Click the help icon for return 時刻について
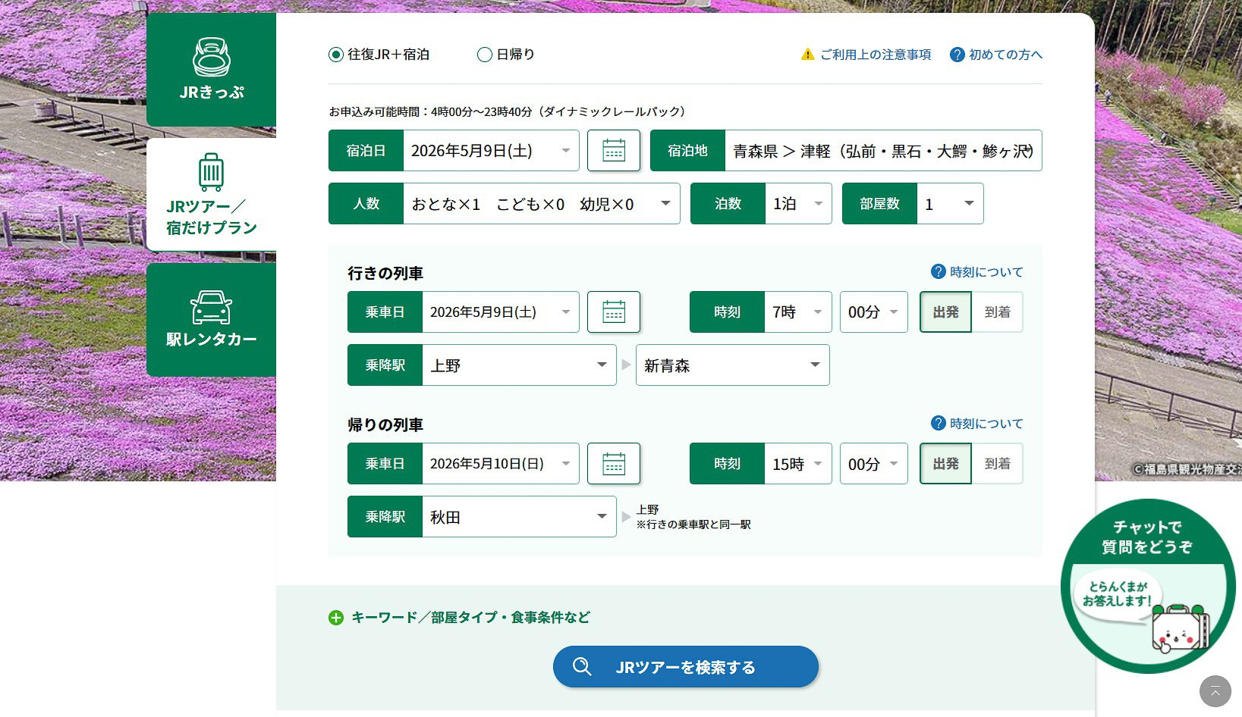This screenshot has height=717, width=1242. 939,424
